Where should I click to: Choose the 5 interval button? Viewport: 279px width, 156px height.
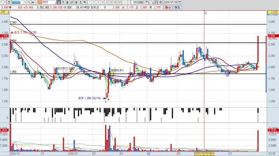(x=98, y=2)
